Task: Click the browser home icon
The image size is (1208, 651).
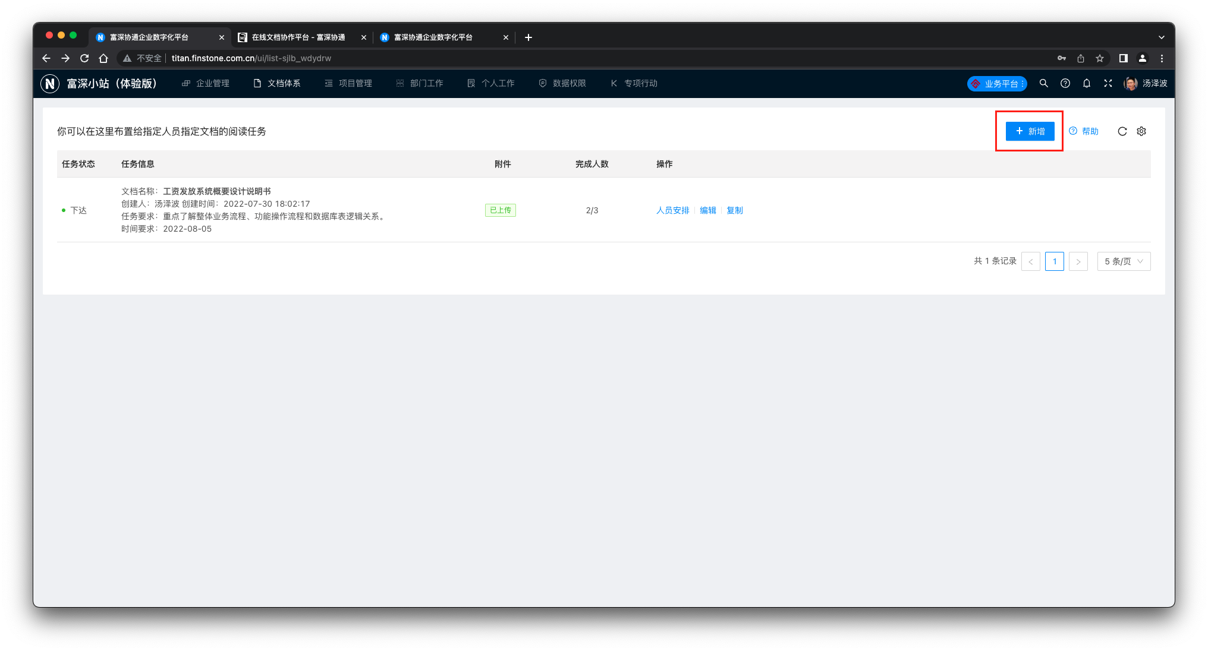Action: [103, 58]
